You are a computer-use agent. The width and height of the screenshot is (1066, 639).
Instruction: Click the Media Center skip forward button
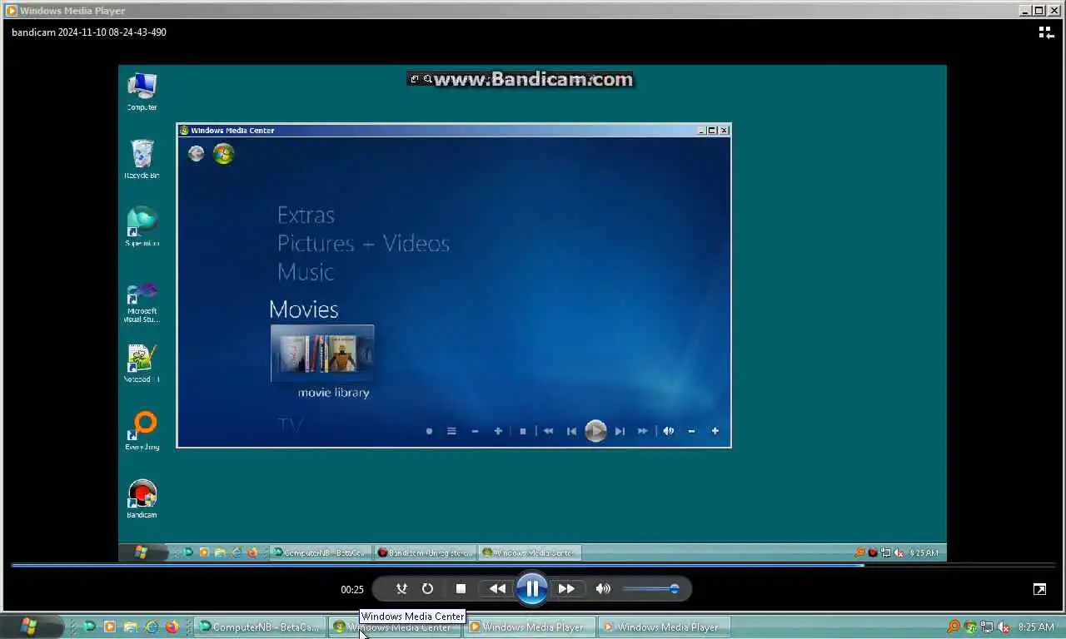pos(620,431)
